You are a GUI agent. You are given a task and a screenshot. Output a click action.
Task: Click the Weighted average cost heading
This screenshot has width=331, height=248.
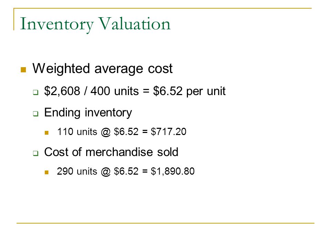coord(102,69)
